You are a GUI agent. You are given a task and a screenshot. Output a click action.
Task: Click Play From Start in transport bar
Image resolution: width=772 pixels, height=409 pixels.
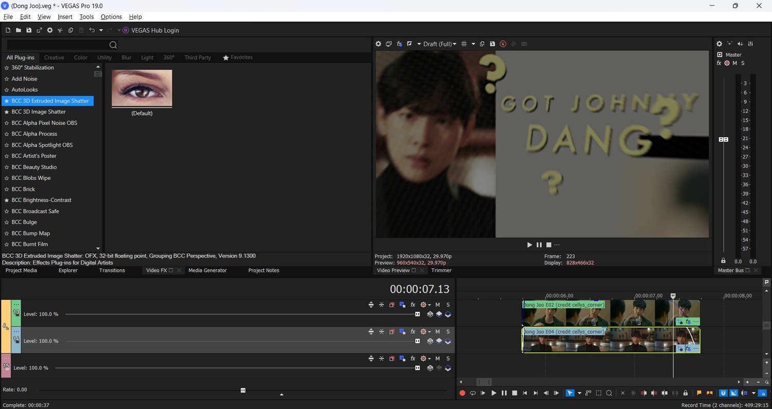(x=483, y=393)
